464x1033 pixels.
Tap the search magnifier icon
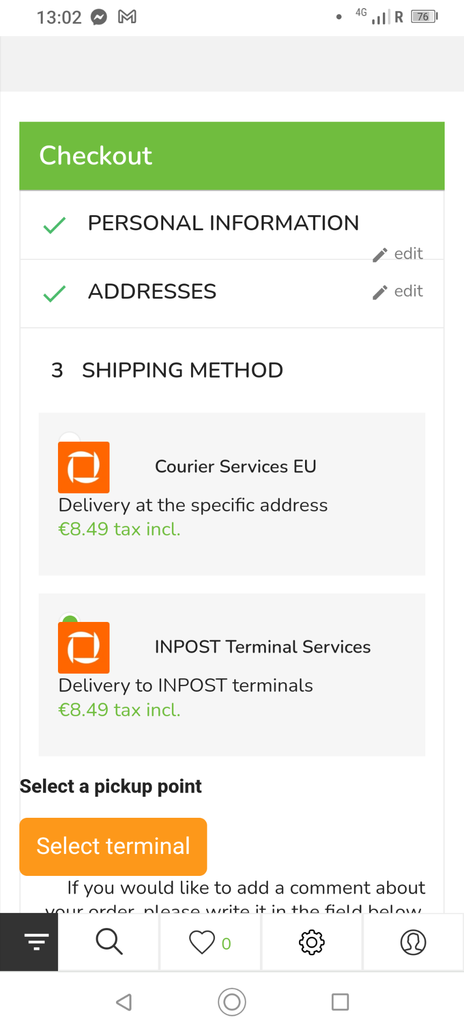coord(109,942)
